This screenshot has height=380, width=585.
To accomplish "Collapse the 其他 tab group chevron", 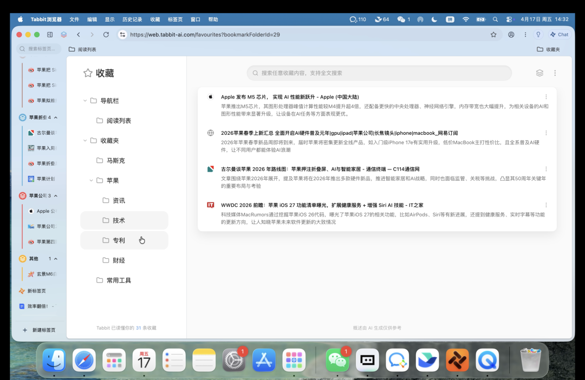I will tap(56, 259).
